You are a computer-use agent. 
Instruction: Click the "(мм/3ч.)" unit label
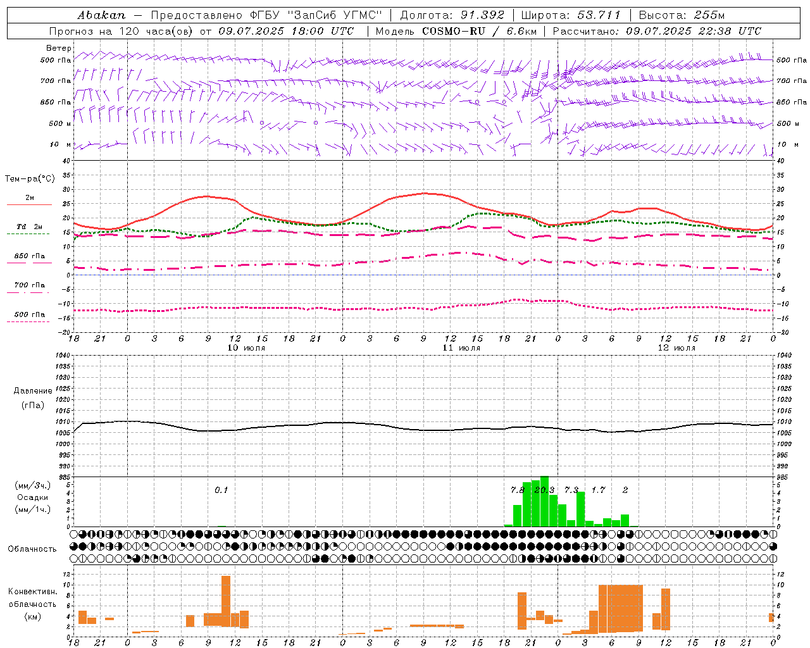tap(32, 485)
